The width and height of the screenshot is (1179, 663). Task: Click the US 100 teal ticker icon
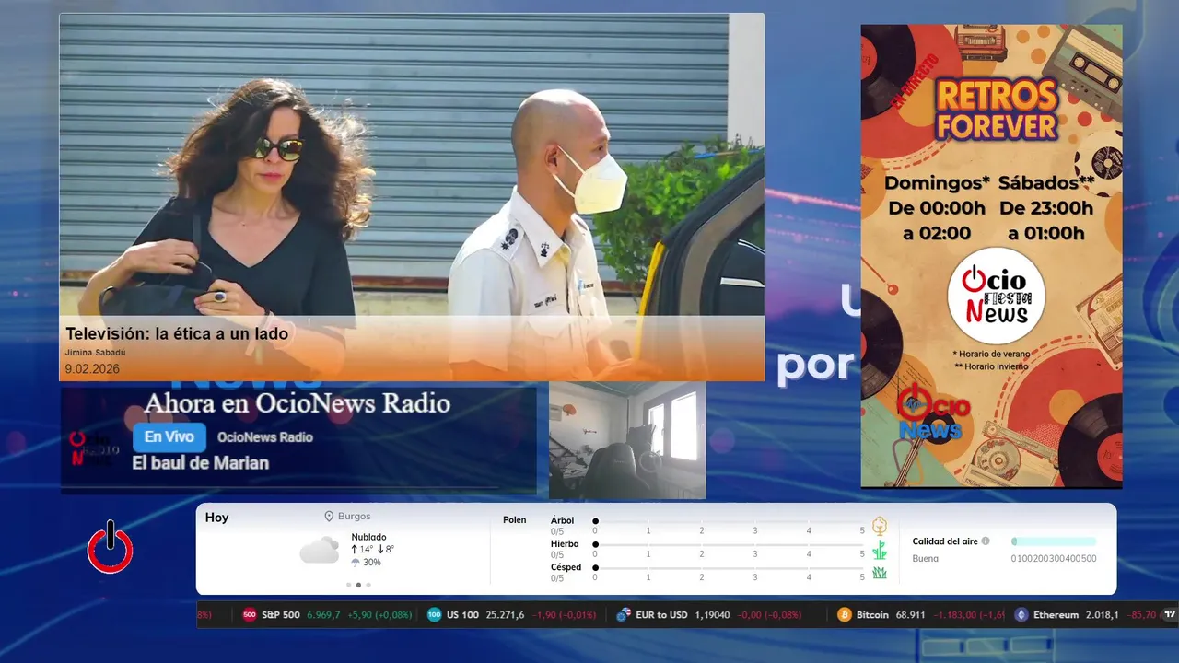point(434,615)
